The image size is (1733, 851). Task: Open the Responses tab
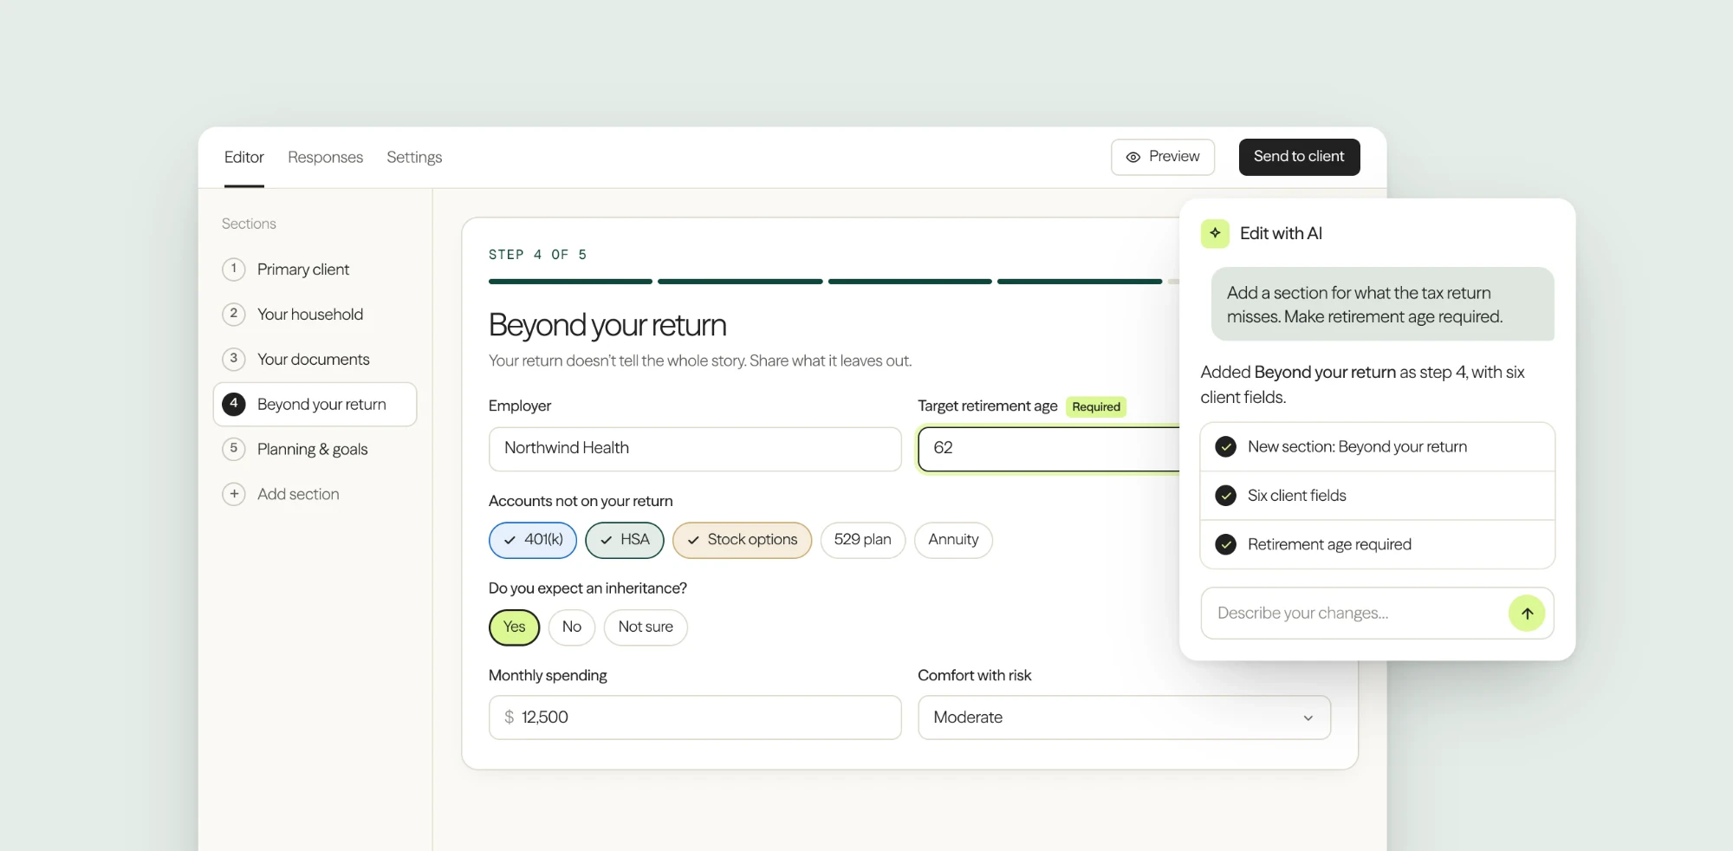click(x=325, y=158)
